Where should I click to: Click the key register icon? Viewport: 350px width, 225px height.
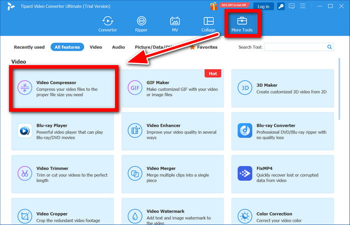click(281, 7)
